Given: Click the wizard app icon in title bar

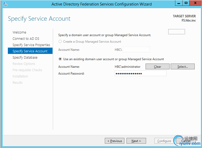Looking at the screenshot, I should coord(5,4).
